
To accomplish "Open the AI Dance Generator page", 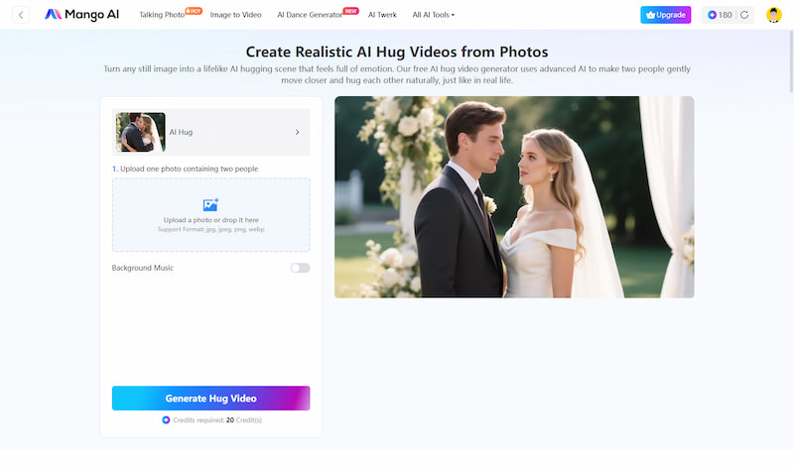I will coord(309,15).
